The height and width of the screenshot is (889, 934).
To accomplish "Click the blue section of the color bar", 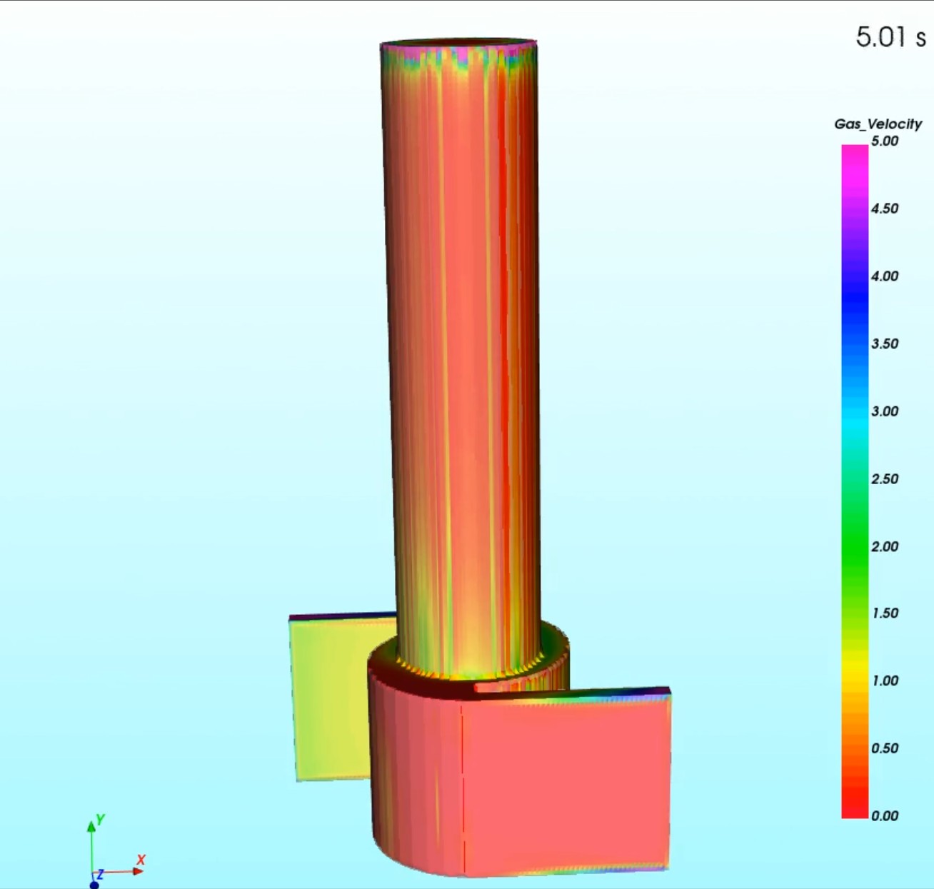I will 855,300.
